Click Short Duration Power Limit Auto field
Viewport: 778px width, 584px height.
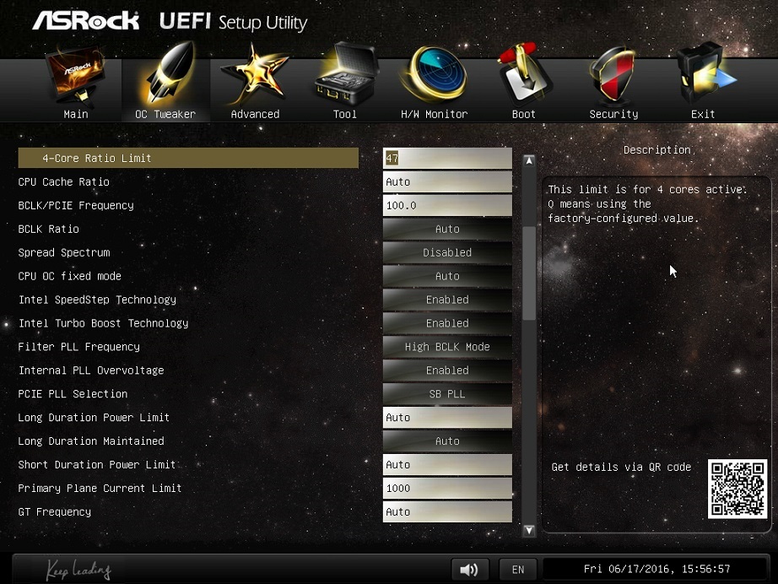tap(447, 465)
